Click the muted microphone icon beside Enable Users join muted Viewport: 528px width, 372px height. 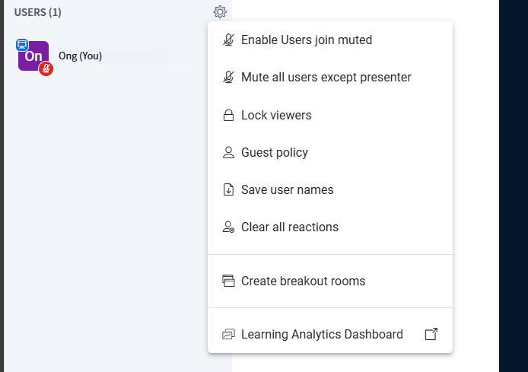tap(227, 40)
